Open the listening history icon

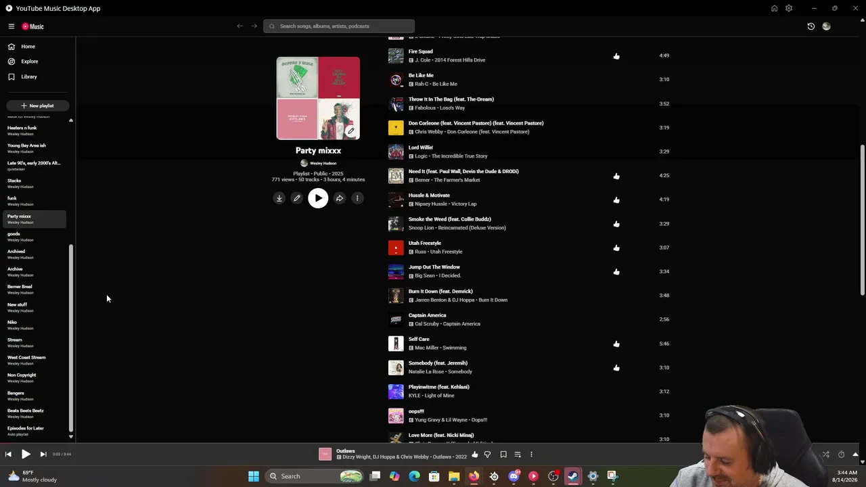pos(811,26)
